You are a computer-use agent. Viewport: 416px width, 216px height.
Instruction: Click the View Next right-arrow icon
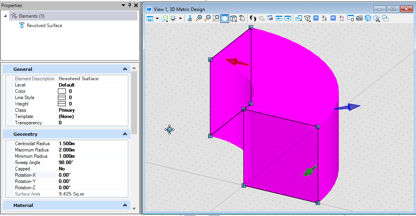[288, 18]
